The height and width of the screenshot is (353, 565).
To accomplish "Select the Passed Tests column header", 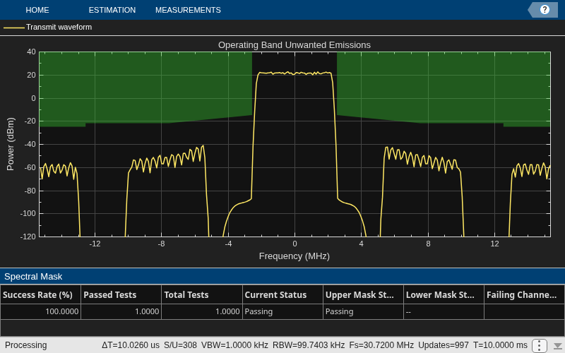I will coord(121,294).
